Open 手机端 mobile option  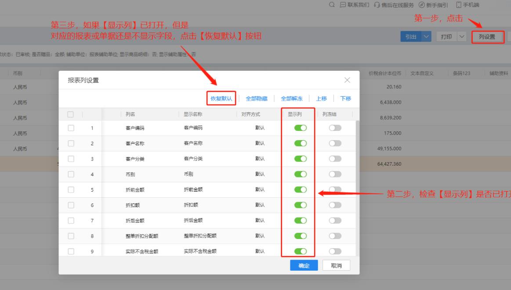pos(468,5)
